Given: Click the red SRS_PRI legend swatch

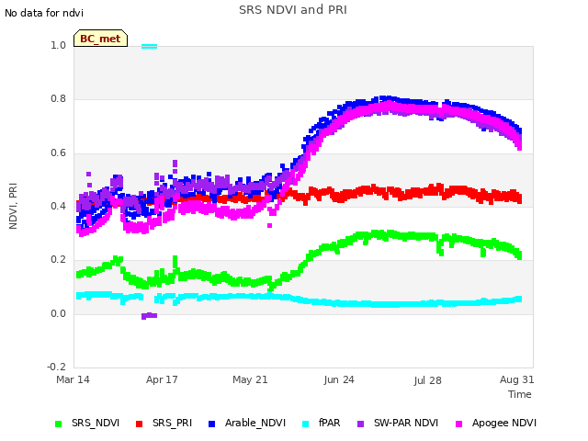Looking at the screenshot, I should [x=139, y=424].
